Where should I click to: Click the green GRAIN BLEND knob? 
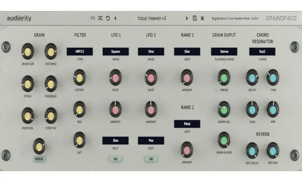[224, 140]
